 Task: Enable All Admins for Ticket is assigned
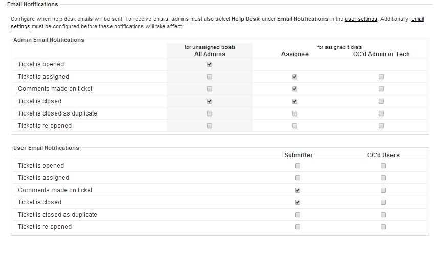(x=210, y=77)
